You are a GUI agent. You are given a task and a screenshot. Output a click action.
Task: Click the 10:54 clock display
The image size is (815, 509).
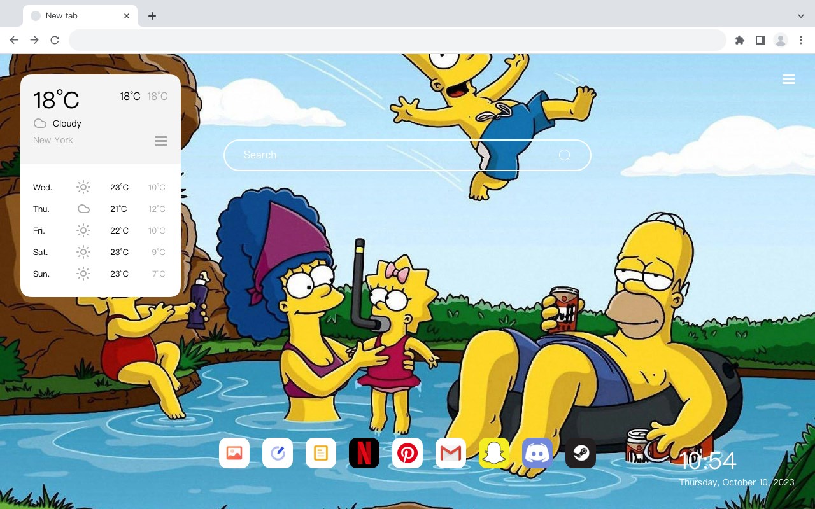pos(708,460)
